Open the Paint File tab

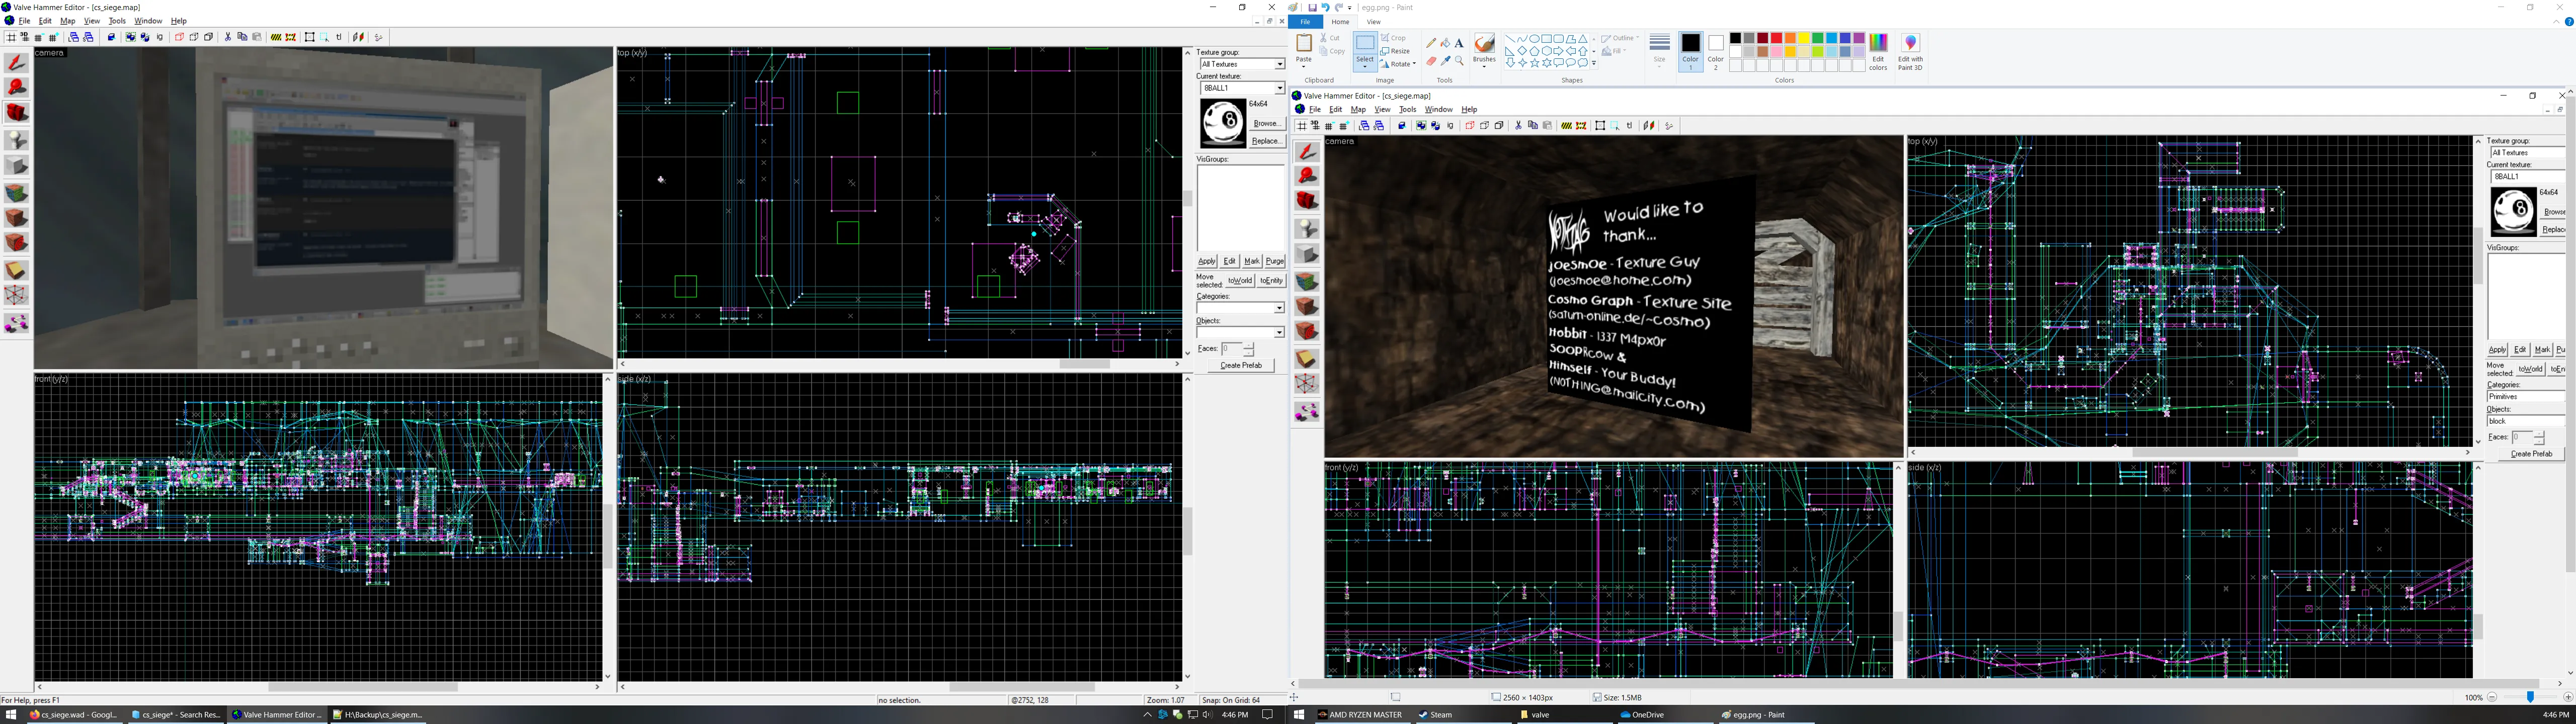(1305, 22)
